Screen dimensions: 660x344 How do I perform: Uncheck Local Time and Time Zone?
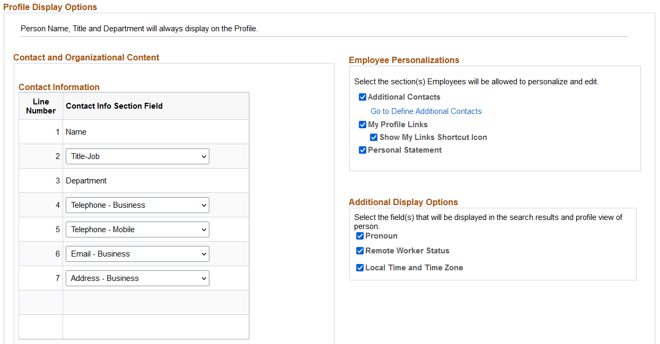[360, 267]
